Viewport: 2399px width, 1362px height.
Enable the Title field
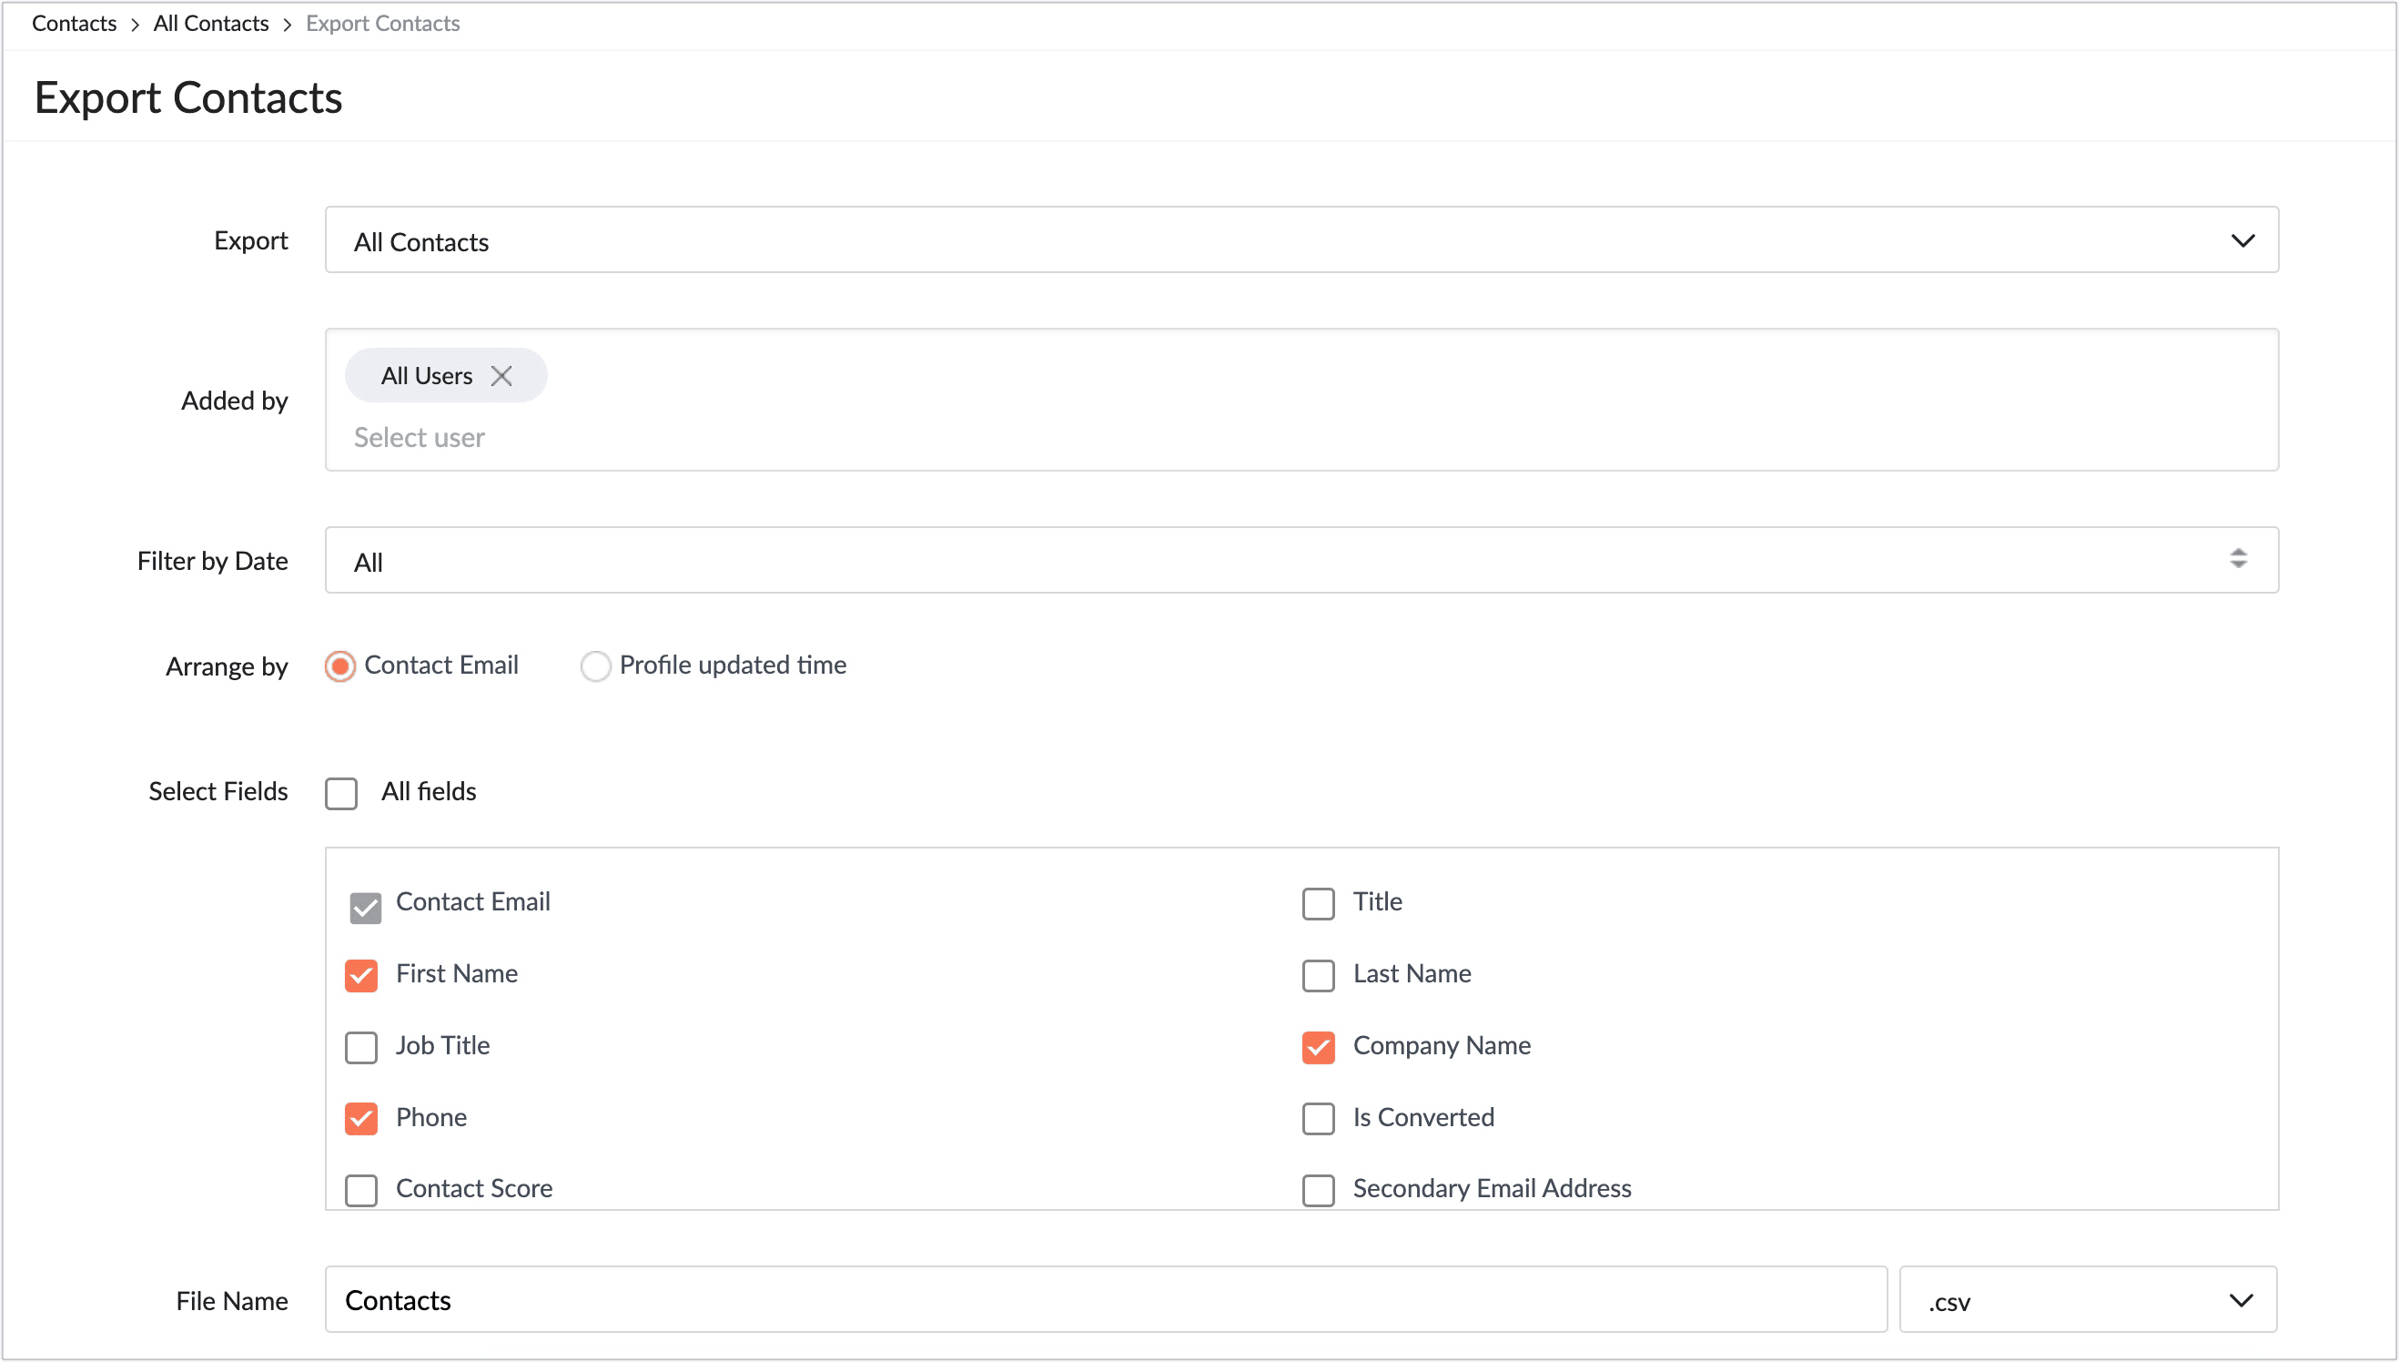tap(1318, 904)
